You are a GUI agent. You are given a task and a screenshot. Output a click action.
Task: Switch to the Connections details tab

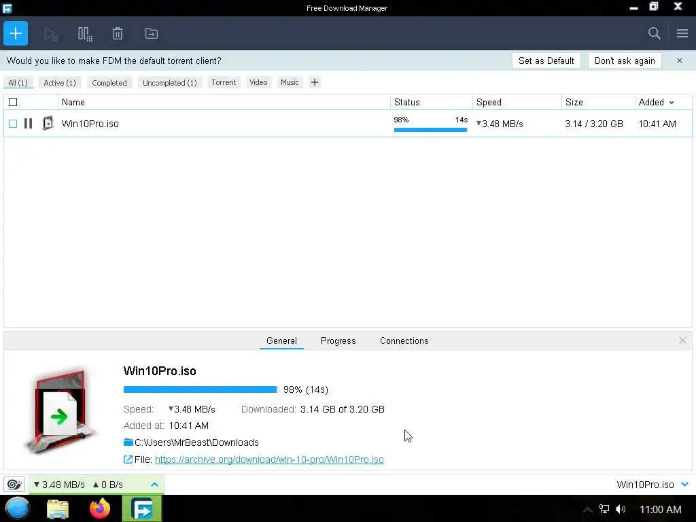point(404,341)
